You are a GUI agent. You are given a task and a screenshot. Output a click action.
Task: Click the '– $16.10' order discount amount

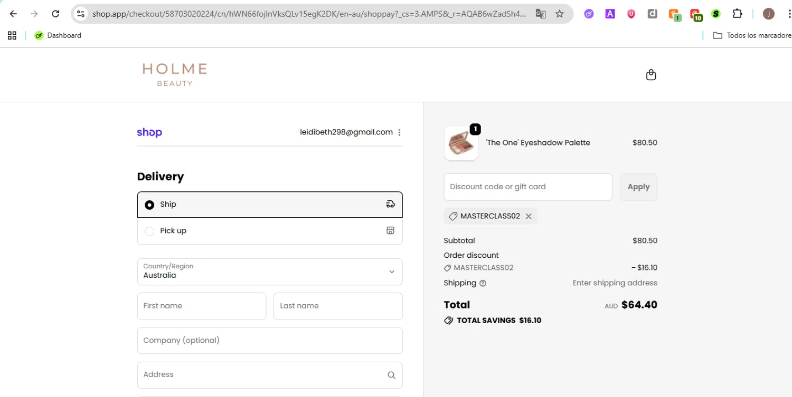coord(644,268)
